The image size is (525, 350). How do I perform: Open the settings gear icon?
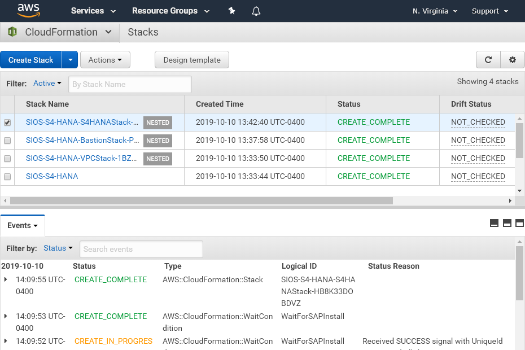(513, 60)
